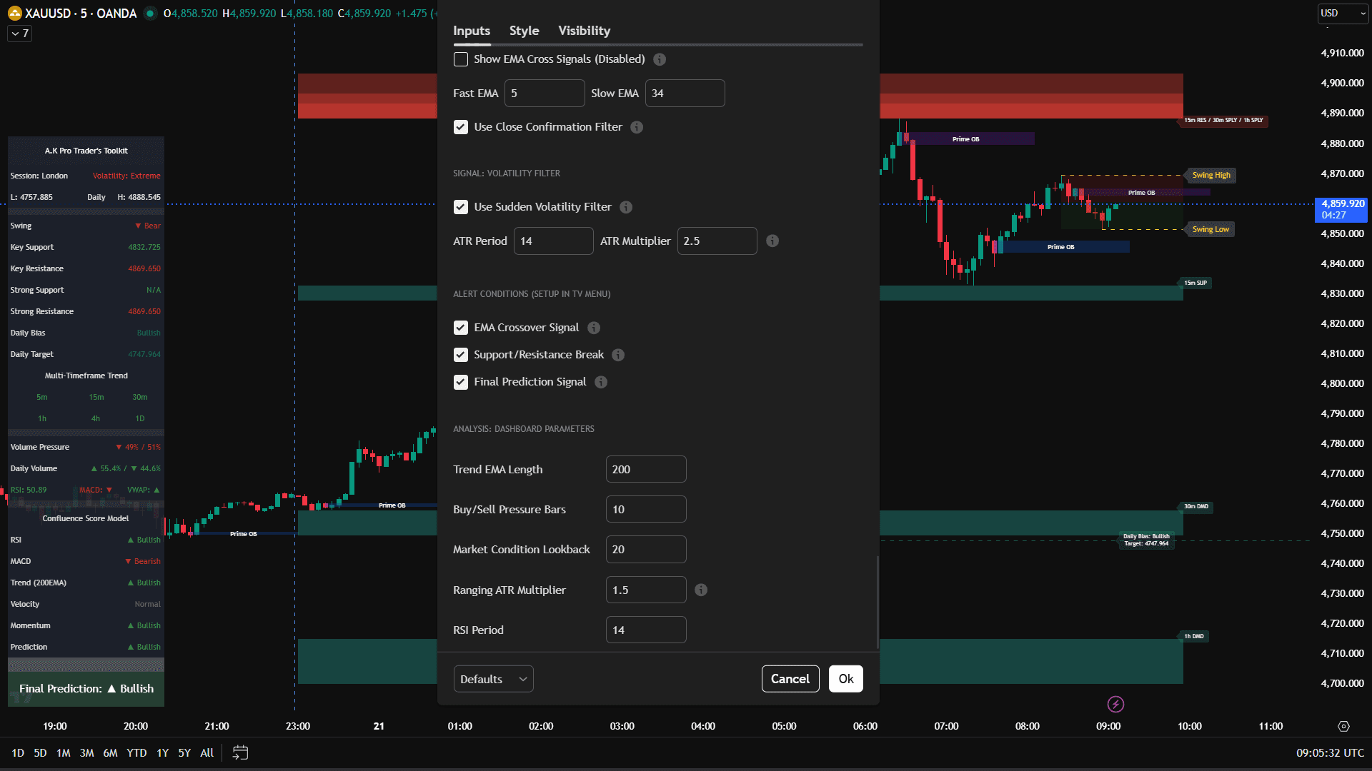
Task: Open the Visibility tab
Action: 584,31
